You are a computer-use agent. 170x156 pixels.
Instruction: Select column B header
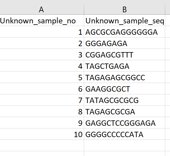pyautogui.click(x=124, y=9)
